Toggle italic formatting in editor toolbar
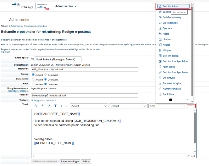The image size is (209, 166). click(x=42, y=106)
